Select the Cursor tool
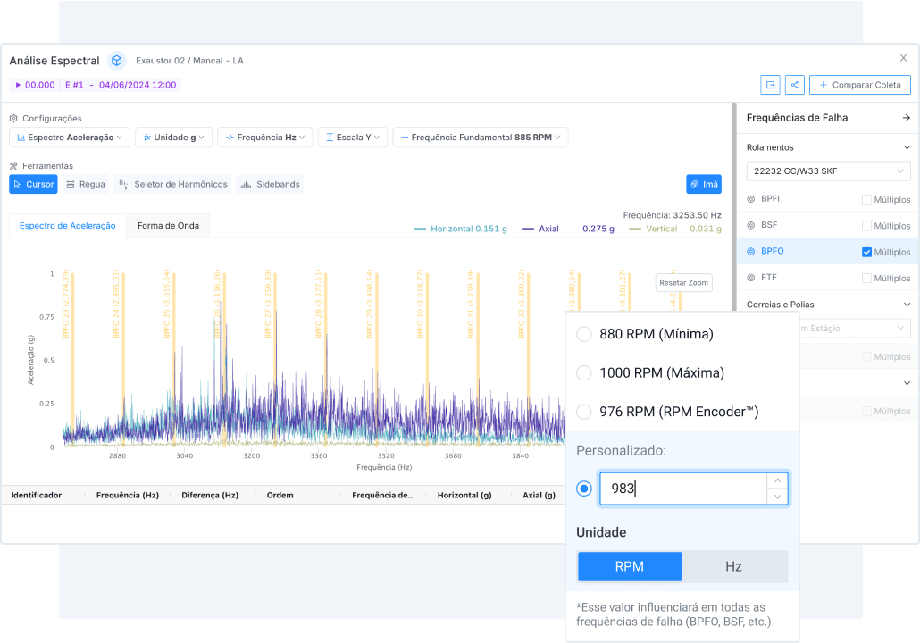Viewport: 920px width, 643px height. click(x=33, y=184)
